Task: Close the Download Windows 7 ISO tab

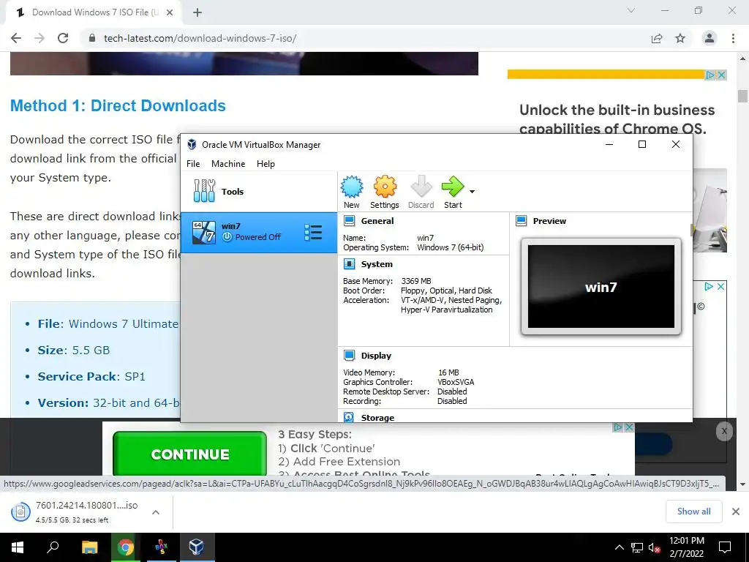Action: tap(170, 12)
